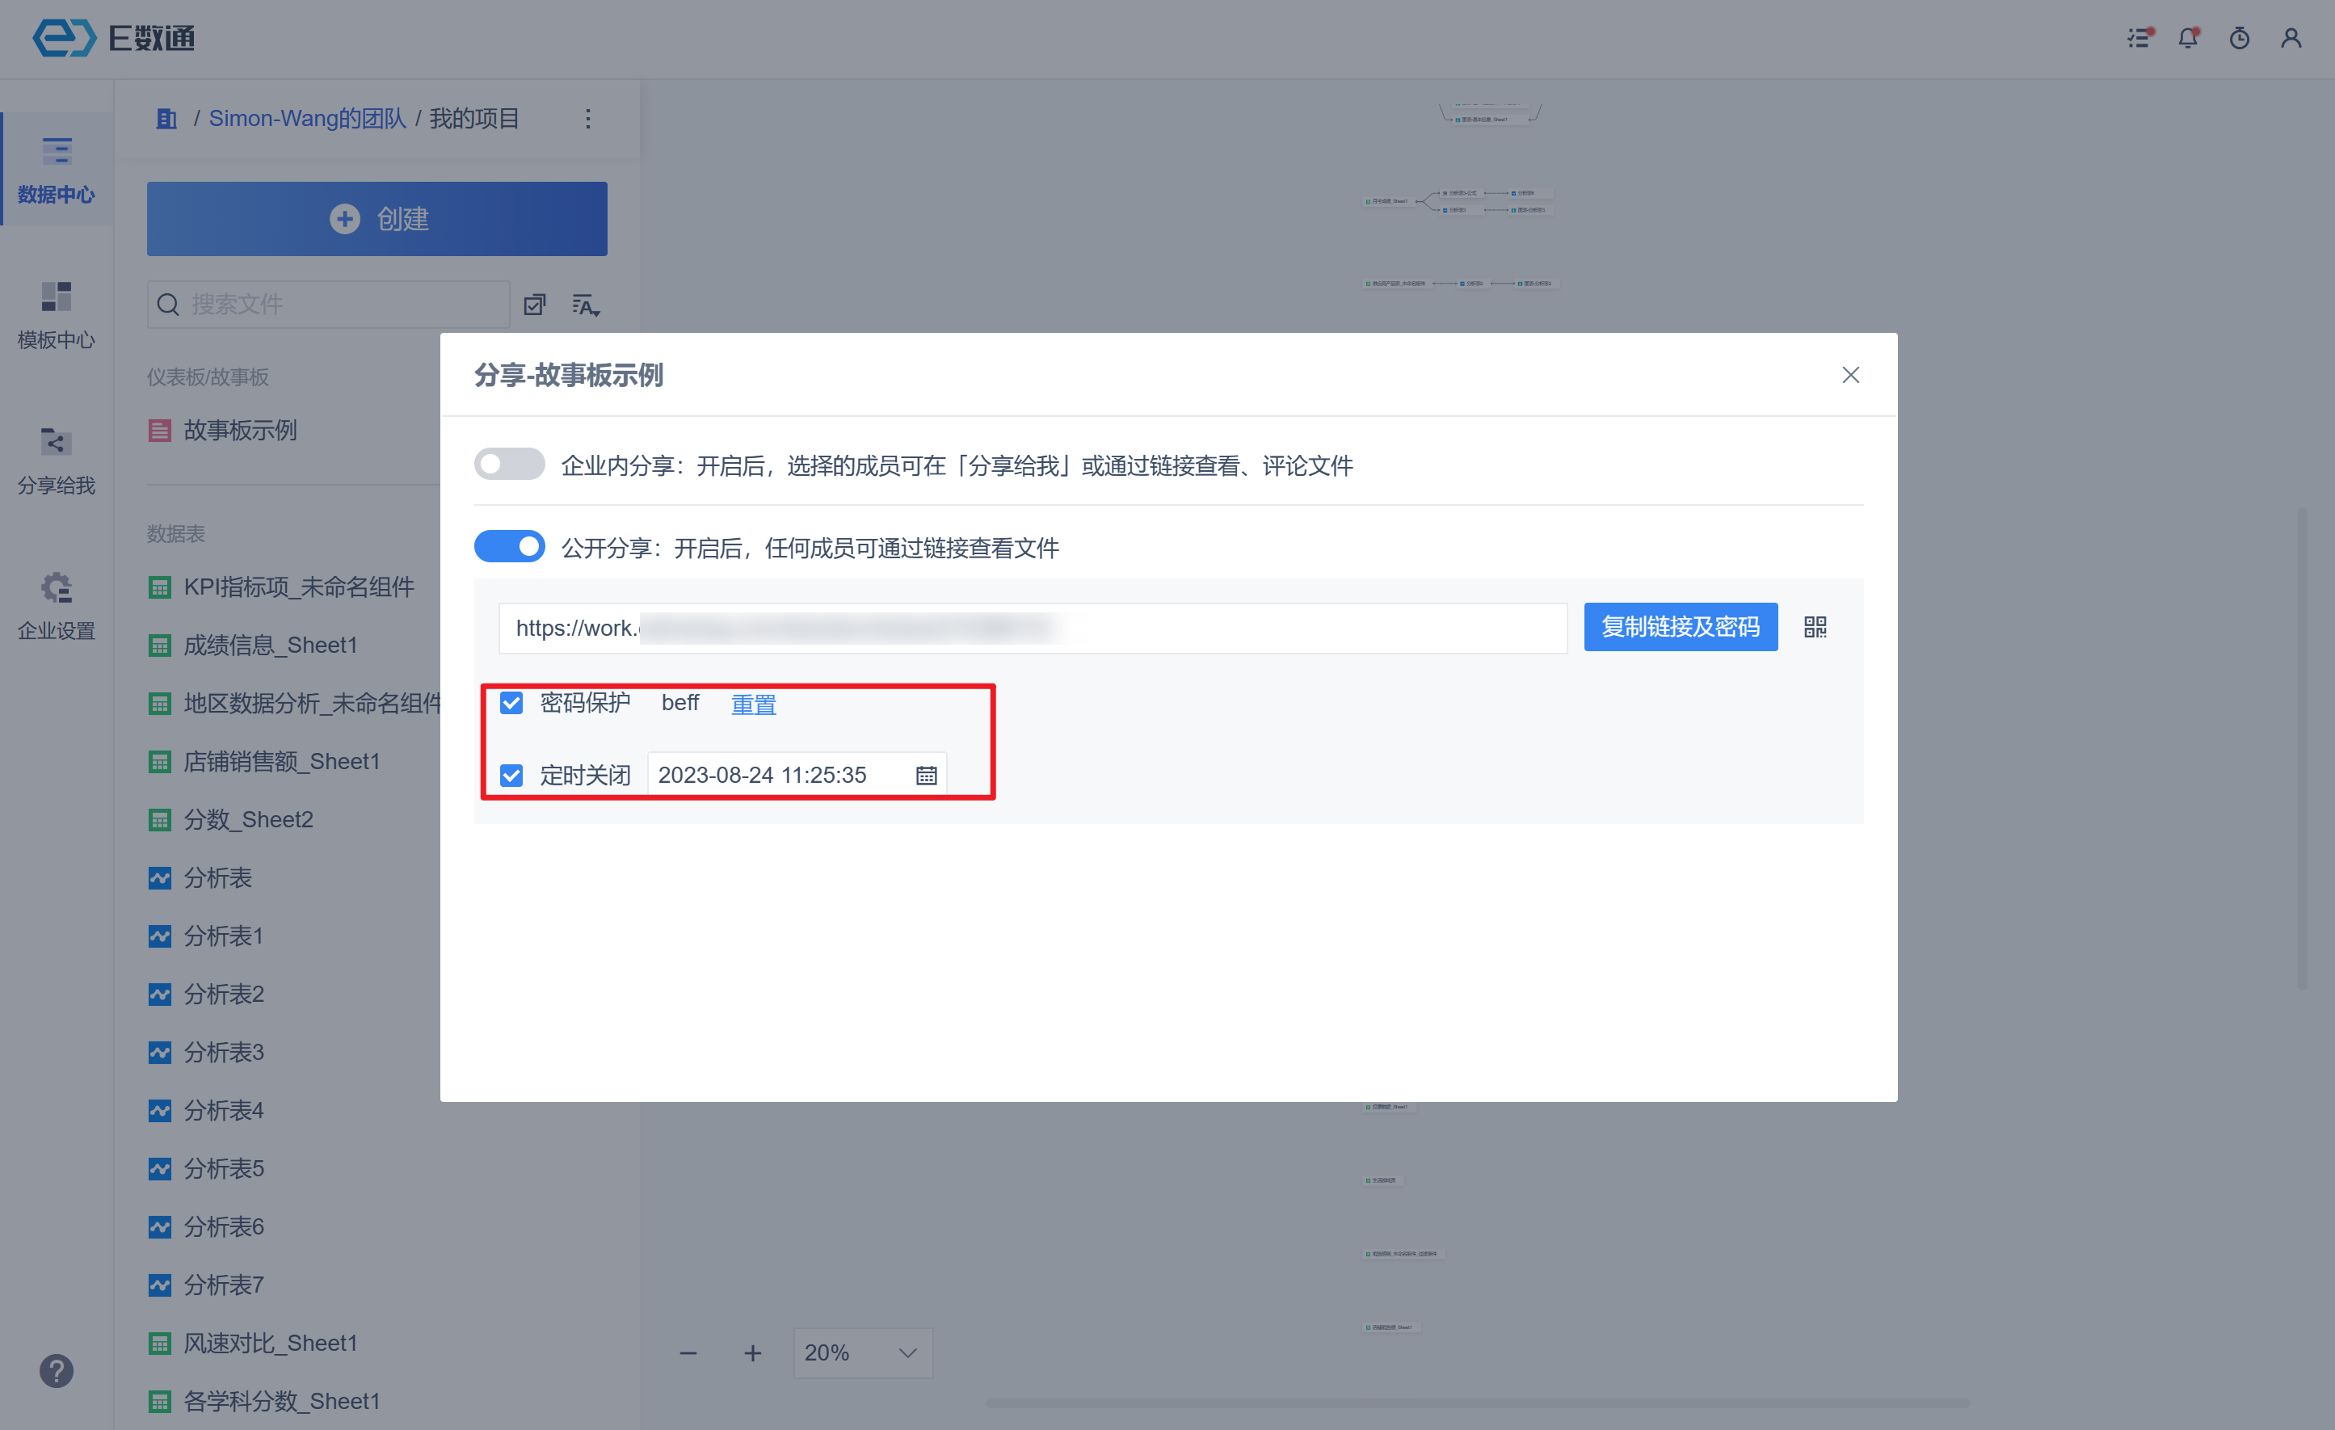Switch to the 模板中心 sidebar tab

pyautogui.click(x=56, y=316)
